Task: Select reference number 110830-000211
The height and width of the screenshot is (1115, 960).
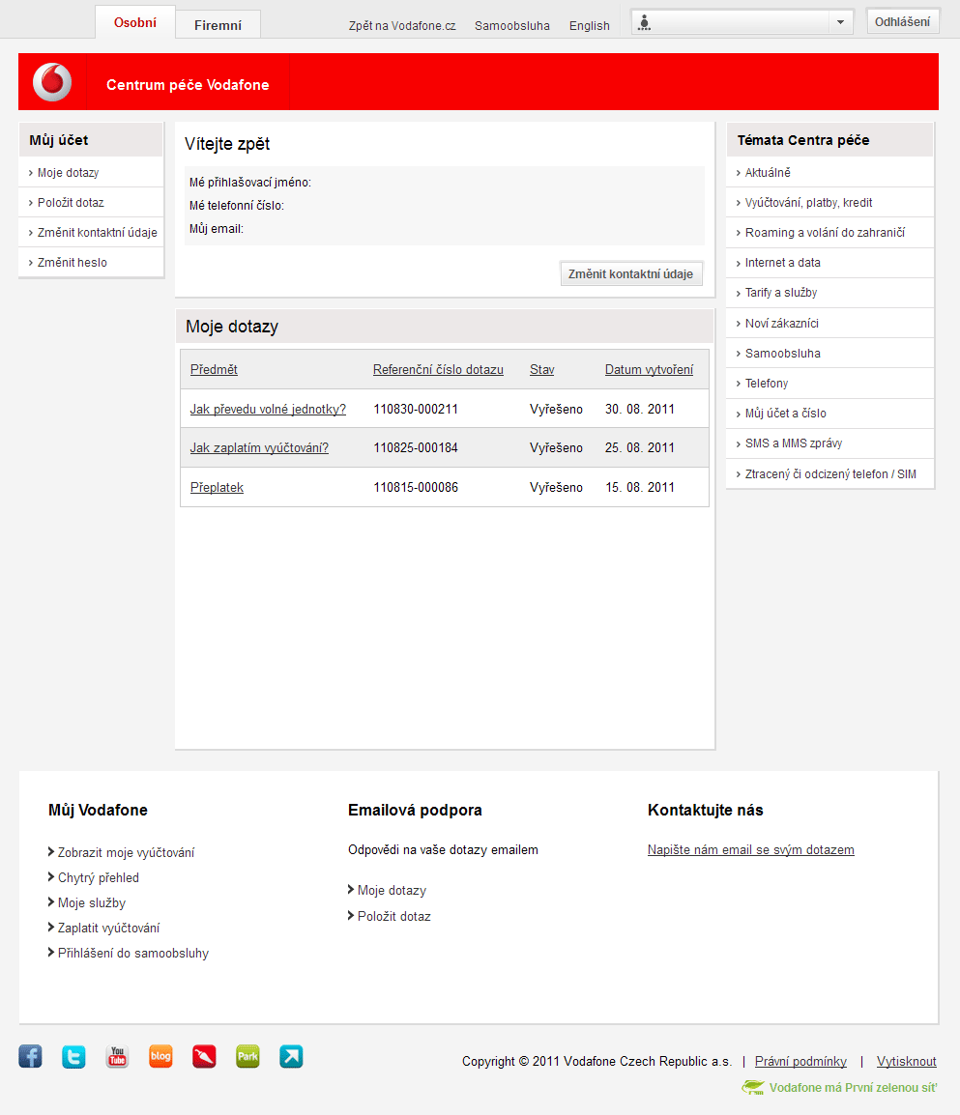Action: click(416, 409)
